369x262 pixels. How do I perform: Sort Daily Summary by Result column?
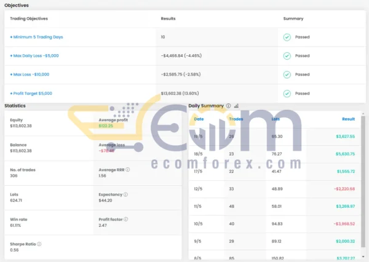348,119
